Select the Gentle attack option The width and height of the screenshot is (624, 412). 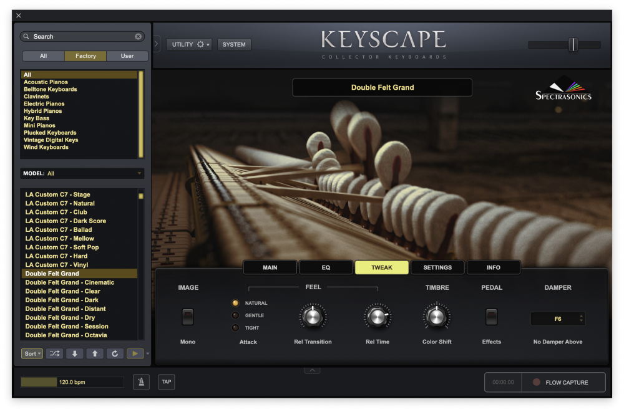pos(236,315)
